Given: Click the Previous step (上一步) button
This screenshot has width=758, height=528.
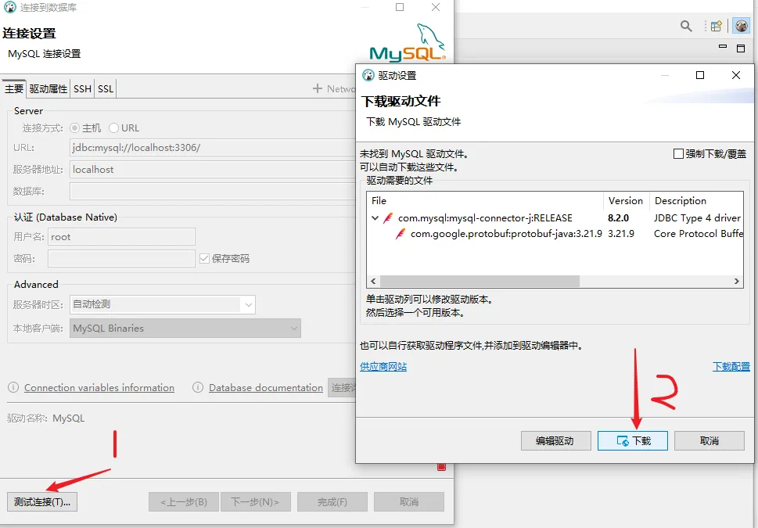Looking at the screenshot, I should [x=184, y=502].
